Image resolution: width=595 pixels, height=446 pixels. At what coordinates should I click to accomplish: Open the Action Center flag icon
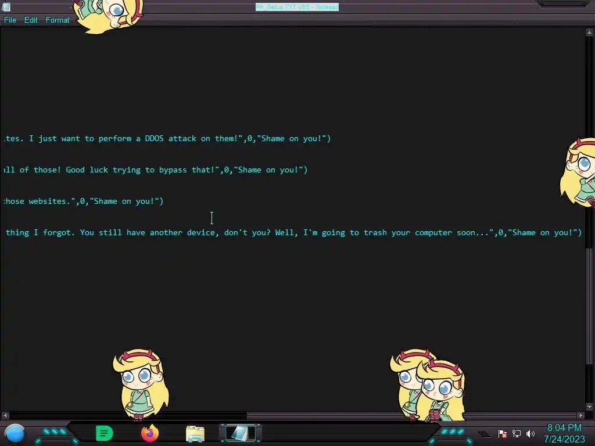(503, 433)
